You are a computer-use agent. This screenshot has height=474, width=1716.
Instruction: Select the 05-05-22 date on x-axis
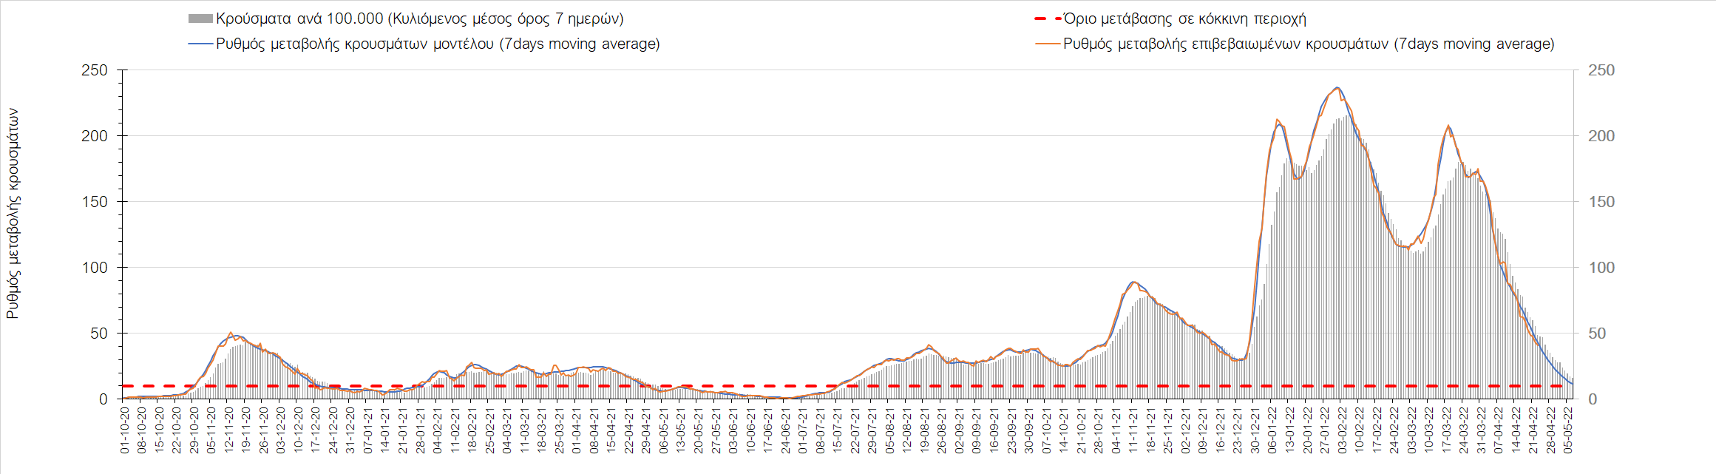pyautogui.click(x=1567, y=430)
